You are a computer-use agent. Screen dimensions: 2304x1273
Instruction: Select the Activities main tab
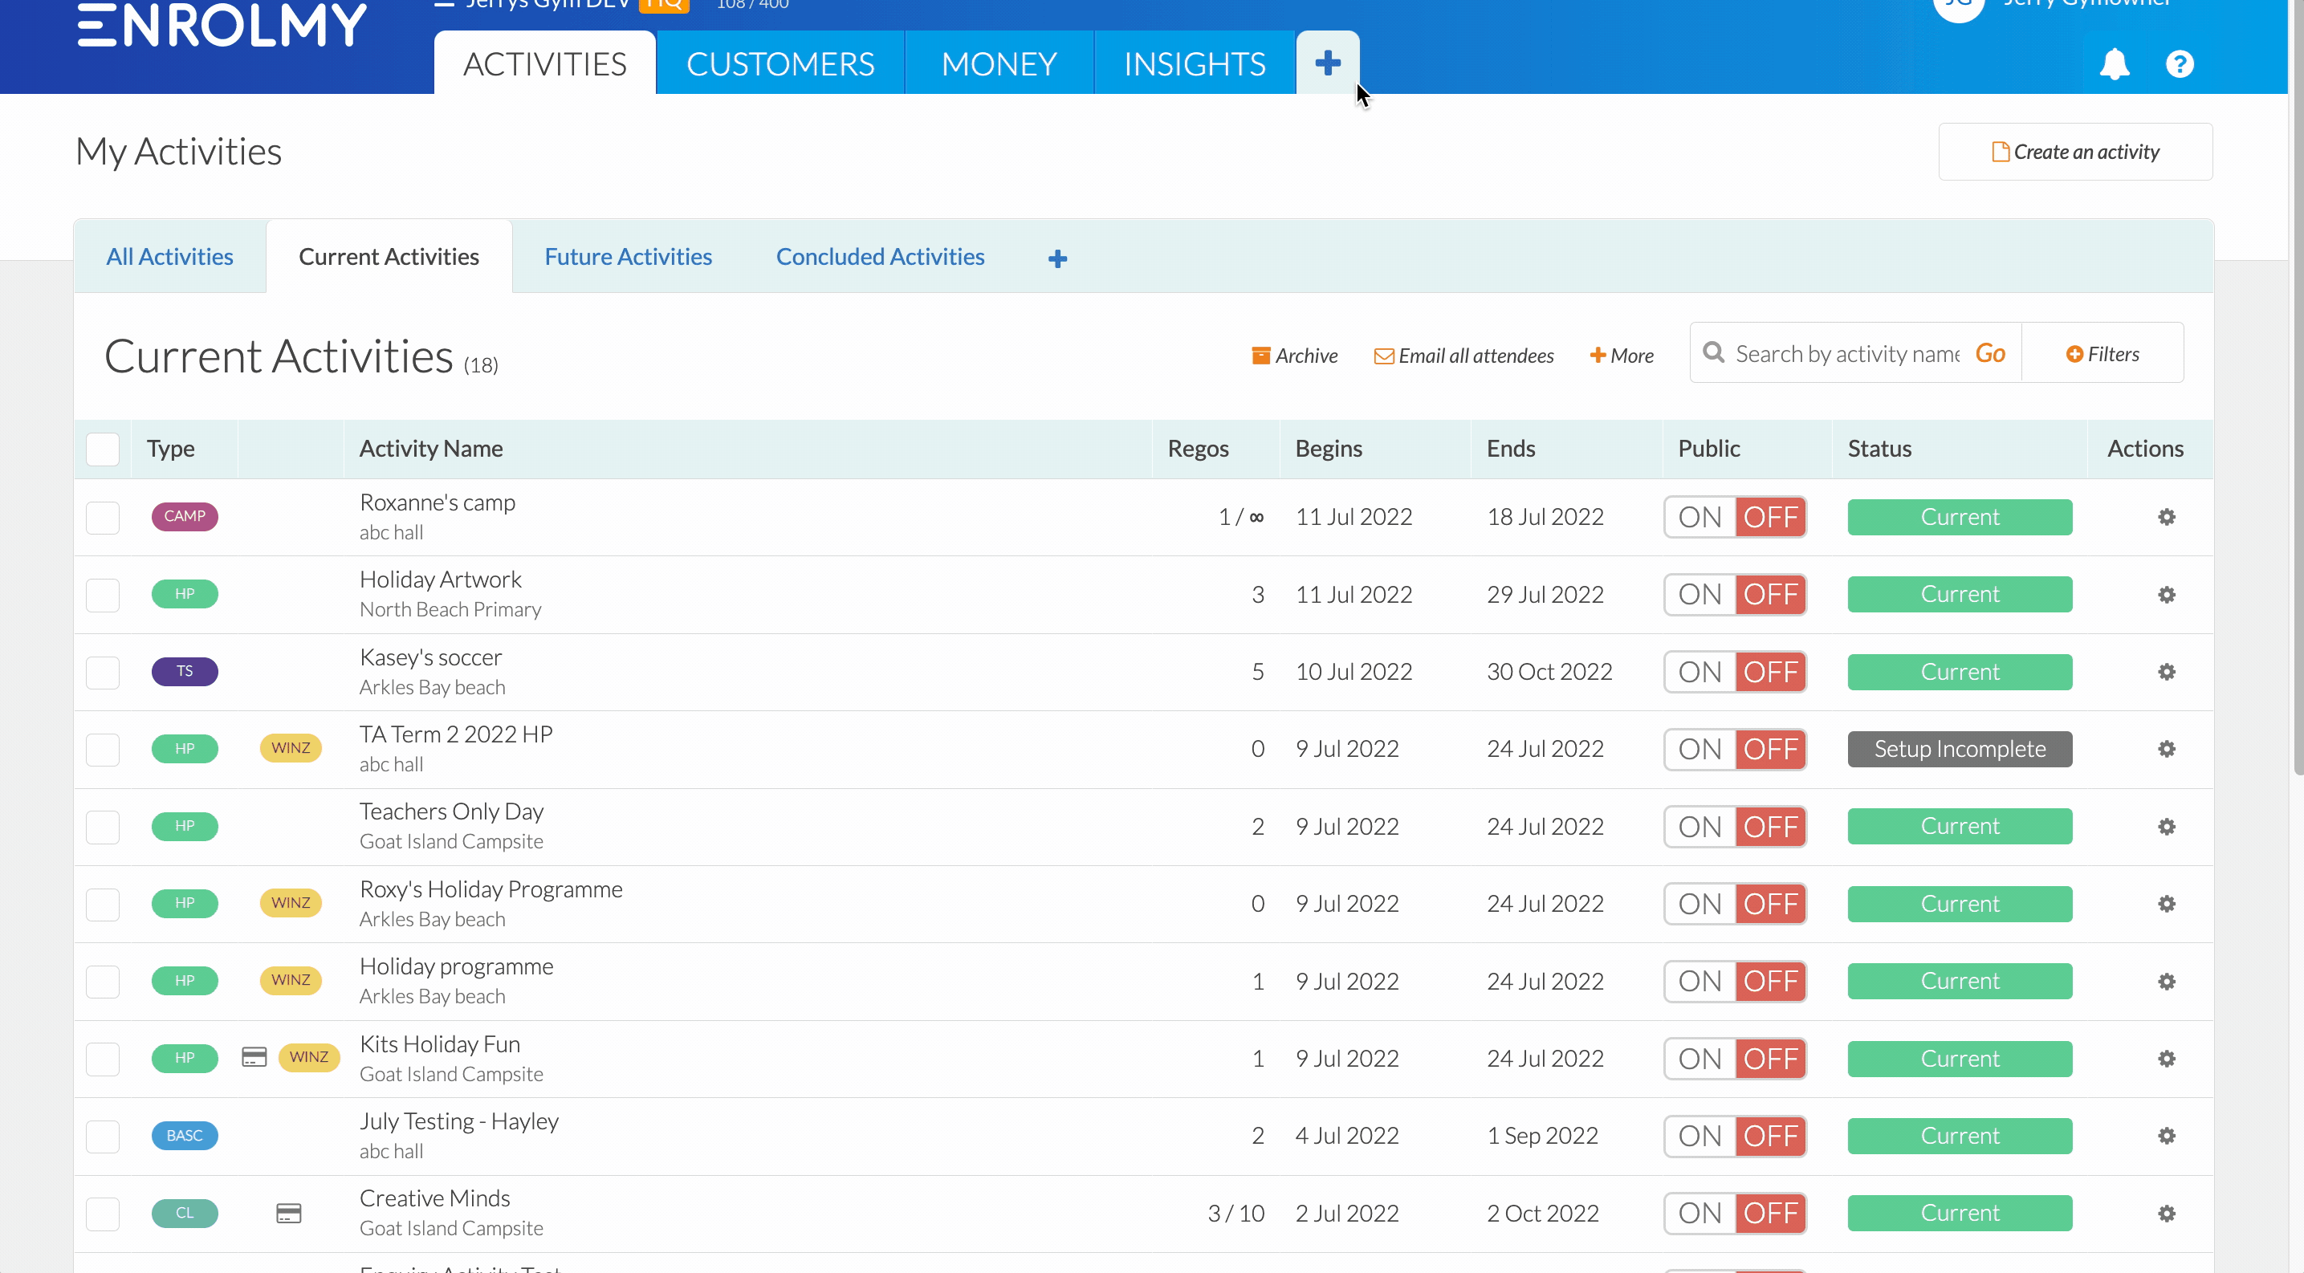point(545,63)
